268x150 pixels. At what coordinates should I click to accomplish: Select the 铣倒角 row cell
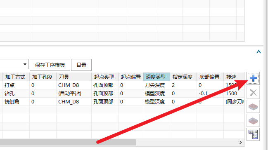pyautogui.click(x=16, y=101)
